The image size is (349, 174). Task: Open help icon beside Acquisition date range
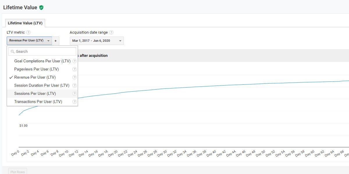click(111, 32)
